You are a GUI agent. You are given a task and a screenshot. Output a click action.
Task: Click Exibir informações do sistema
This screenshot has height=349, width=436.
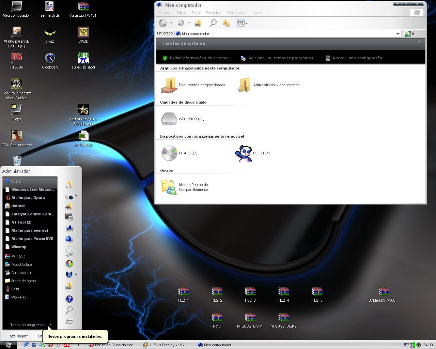click(196, 58)
